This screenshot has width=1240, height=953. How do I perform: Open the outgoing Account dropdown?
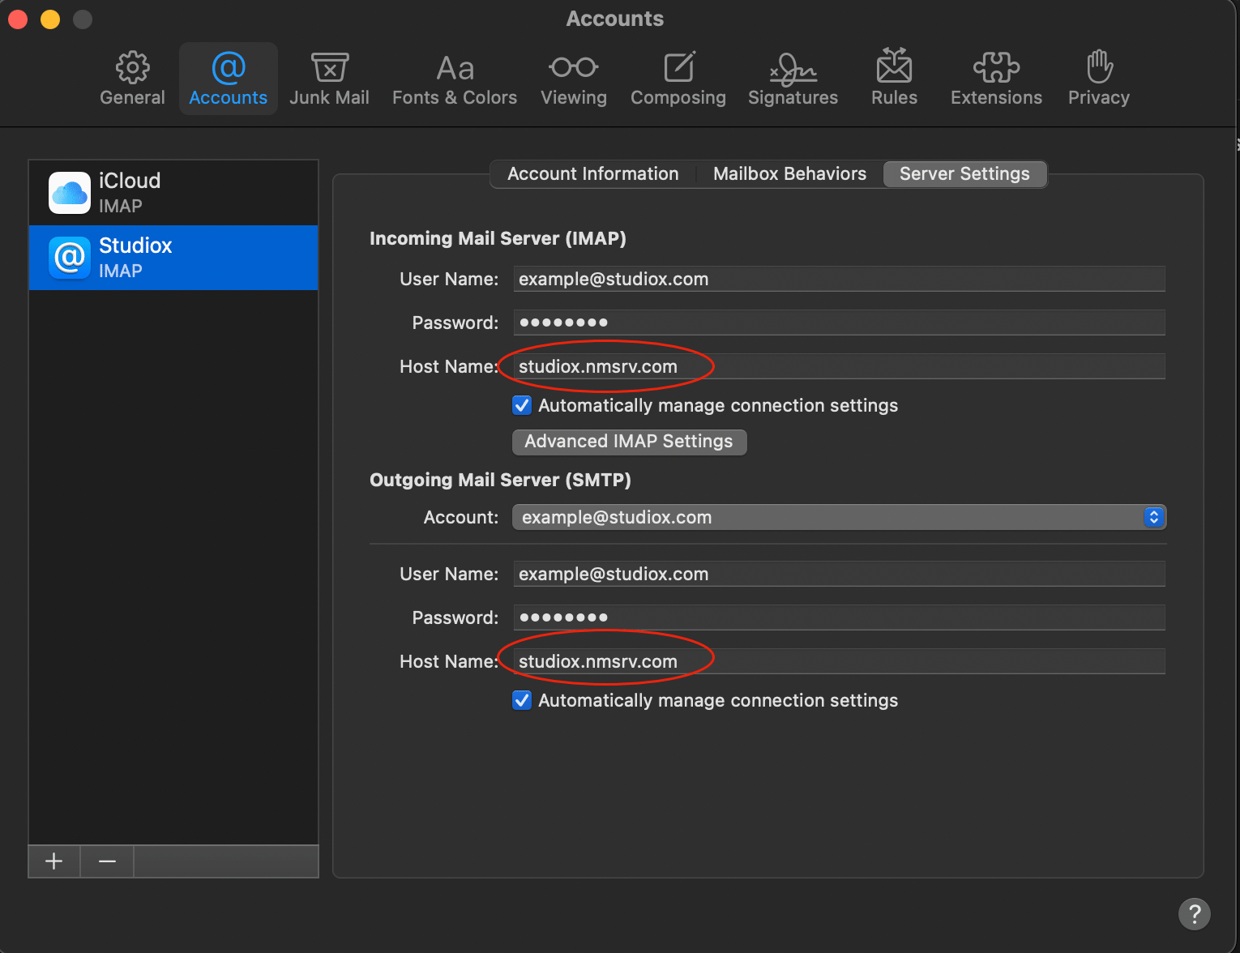click(x=839, y=517)
